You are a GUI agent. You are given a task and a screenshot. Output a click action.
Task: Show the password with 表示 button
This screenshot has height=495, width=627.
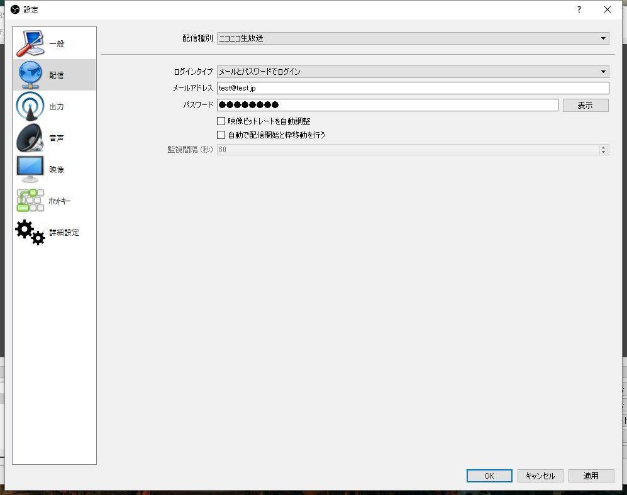tap(585, 105)
